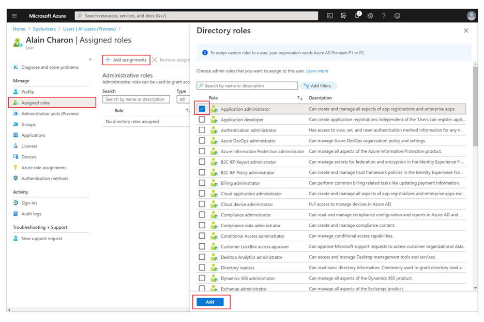This screenshot has height=322, width=484.
Task: Click the Learn more link
Action: pyautogui.click(x=317, y=71)
